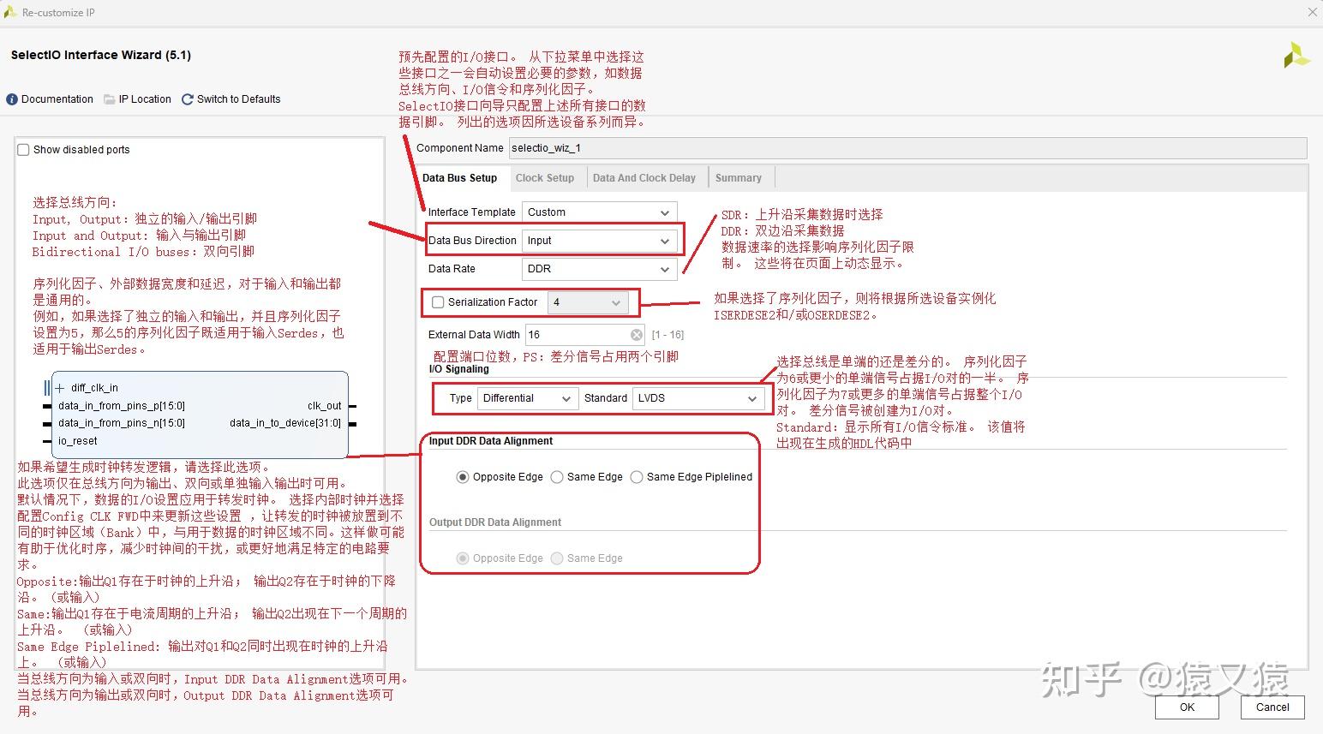1323x734 pixels.
Task: Check the Serialization Factor checkbox
Action: [438, 301]
